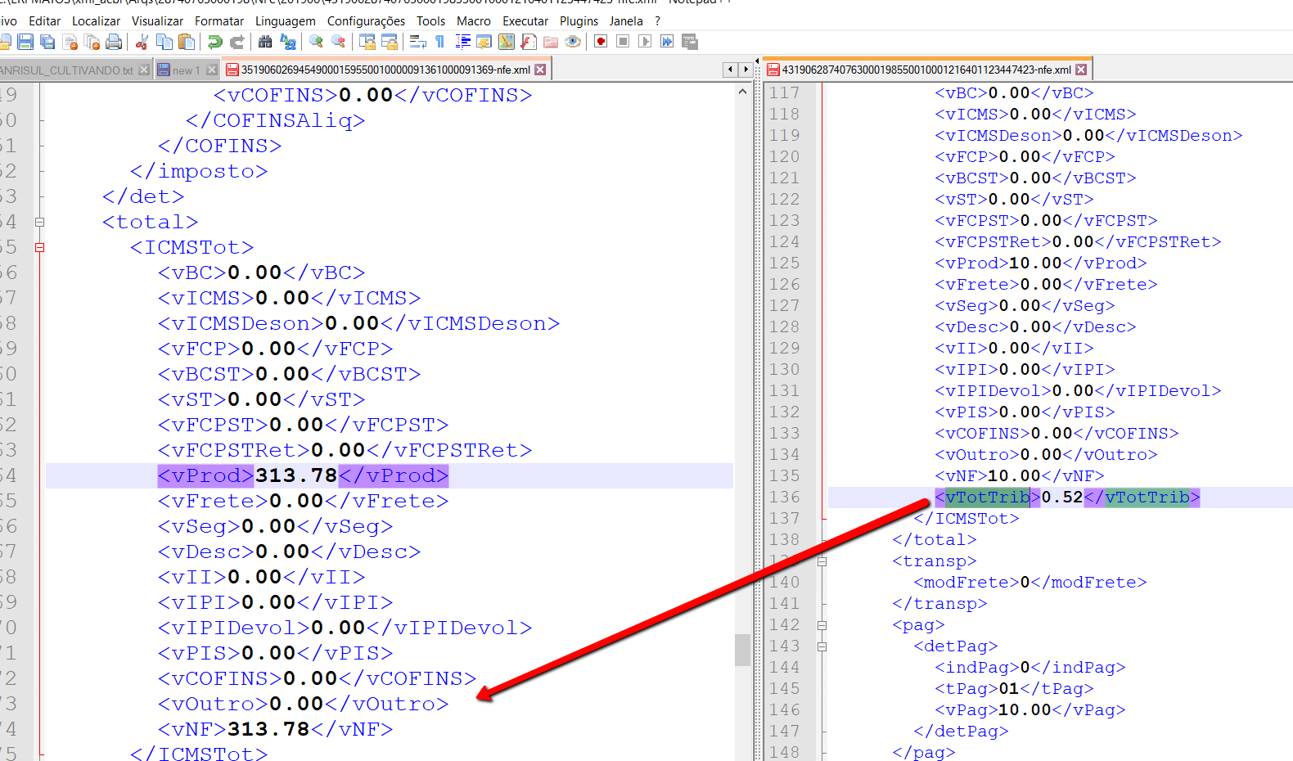Image resolution: width=1293 pixels, height=761 pixels.
Task: Open the Replace dialog icon
Action: (287, 42)
